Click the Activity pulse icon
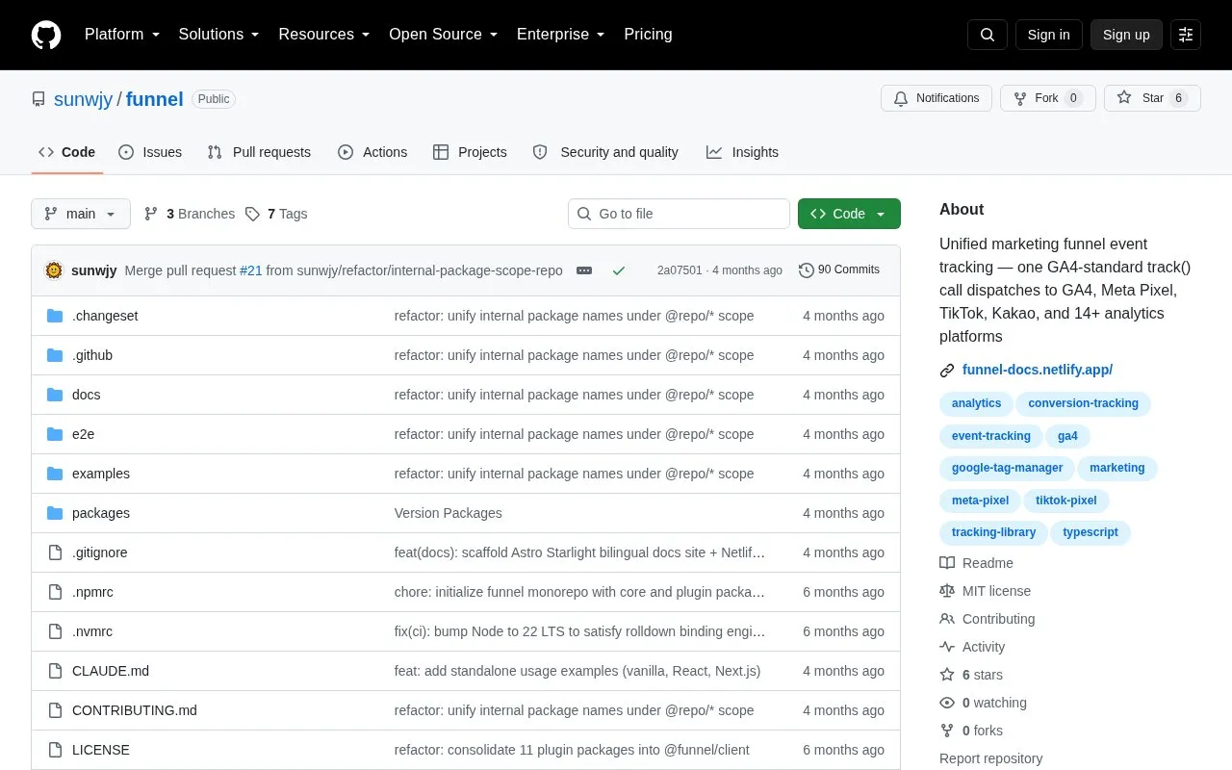Screen dimensions: 1232x770 tap(947, 647)
